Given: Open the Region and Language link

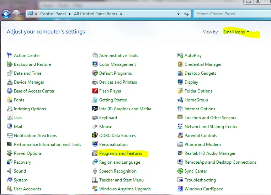Looking at the screenshot, I should (x=119, y=162).
